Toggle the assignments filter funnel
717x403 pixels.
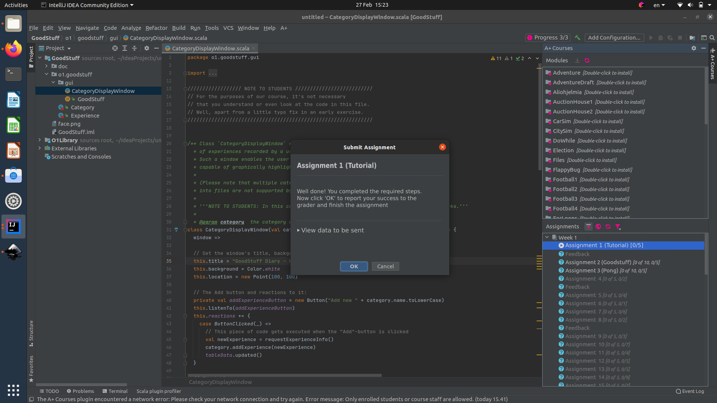[618, 227]
